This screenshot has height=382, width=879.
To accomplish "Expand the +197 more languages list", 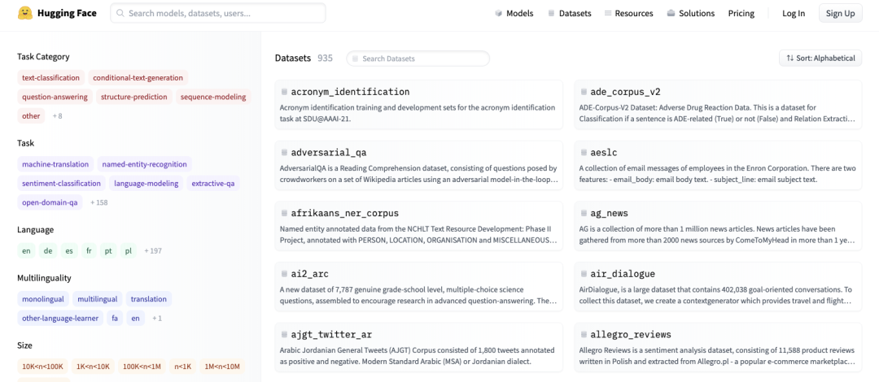I will 153,251.
